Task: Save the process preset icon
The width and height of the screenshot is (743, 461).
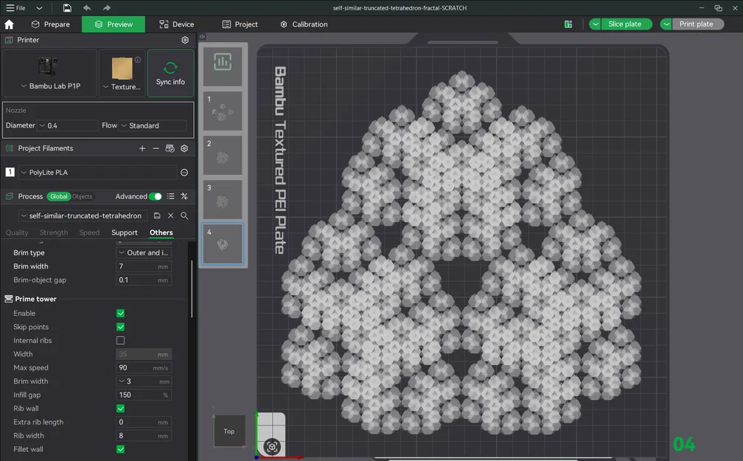Action: coord(157,216)
